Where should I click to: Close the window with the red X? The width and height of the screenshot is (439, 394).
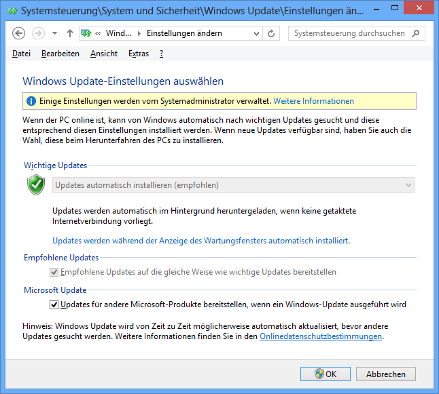[419, 7]
